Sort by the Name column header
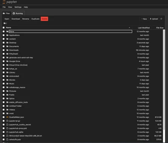The image size is (168, 143). click(x=9, y=28)
